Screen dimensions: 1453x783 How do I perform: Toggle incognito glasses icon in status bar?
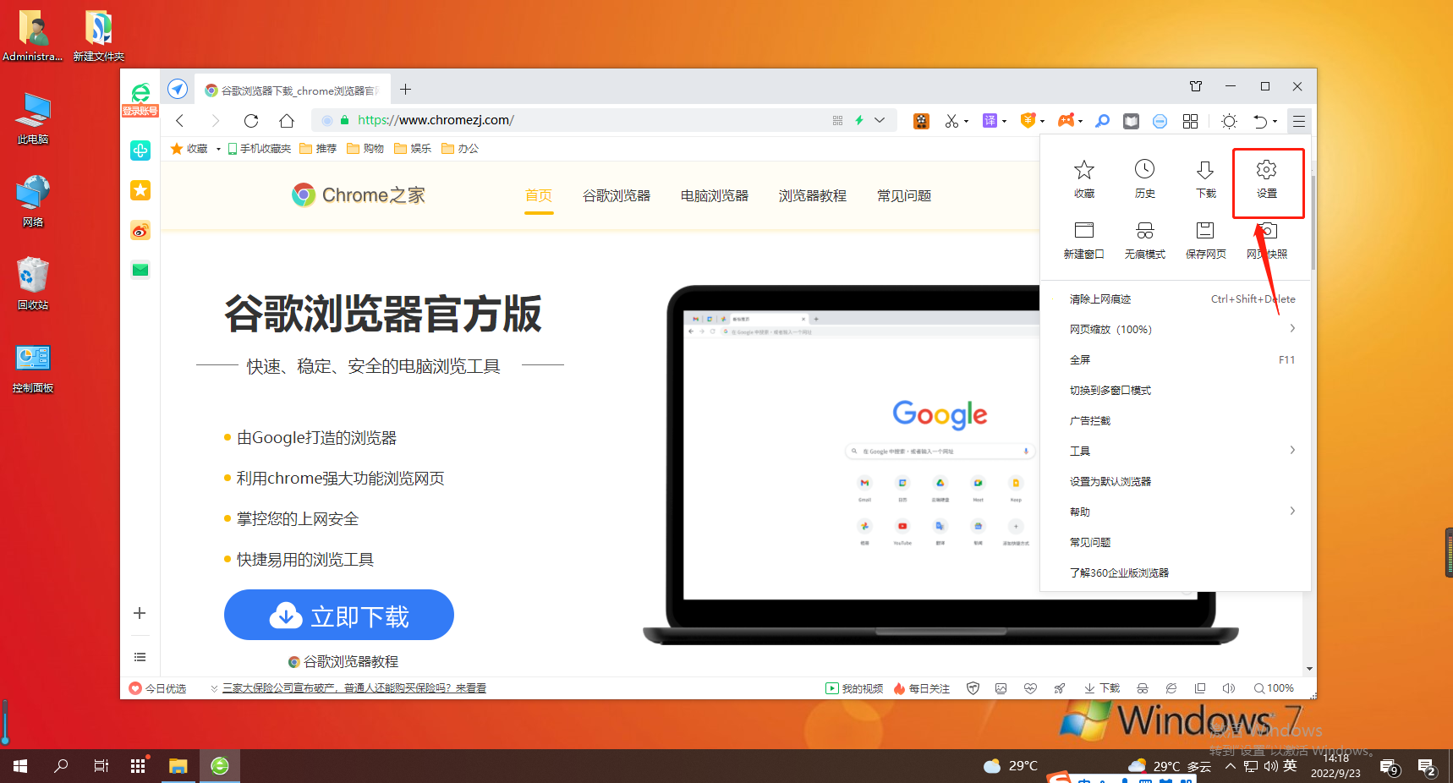[x=1143, y=688]
